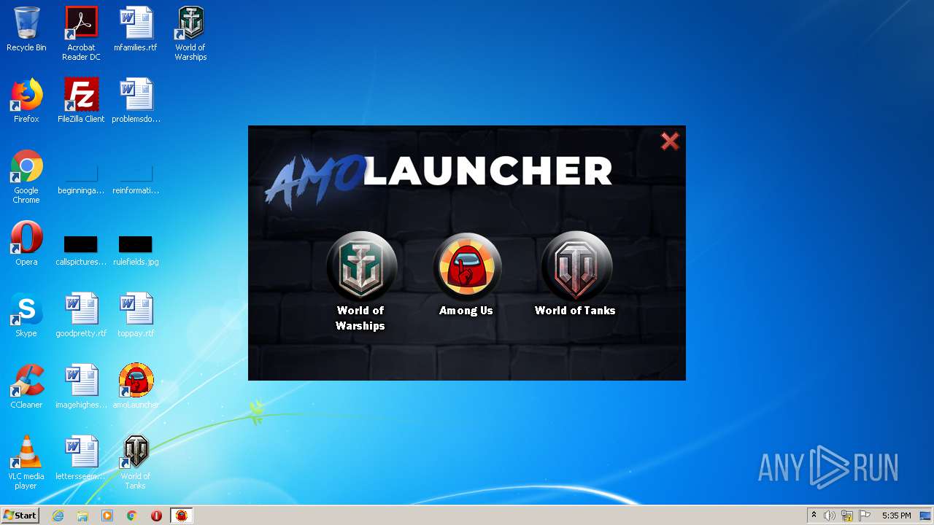Open CCleaner desktop shortcut
The image size is (934, 525).
pos(26,386)
